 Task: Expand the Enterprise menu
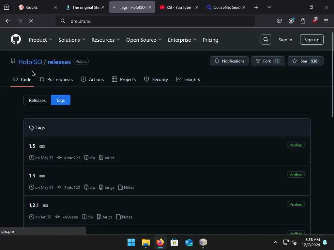tap(182, 40)
